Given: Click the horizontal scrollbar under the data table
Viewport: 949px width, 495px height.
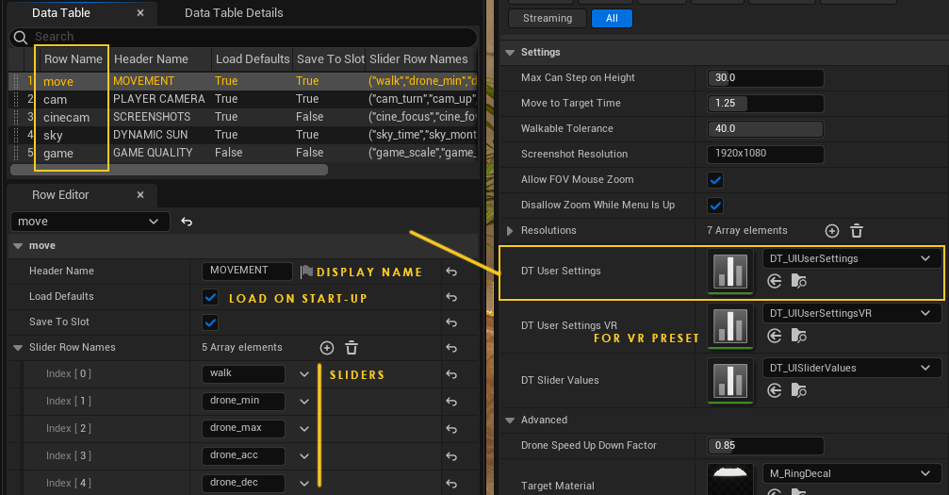Looking at the screenshot, I should [x=170, y=170].
